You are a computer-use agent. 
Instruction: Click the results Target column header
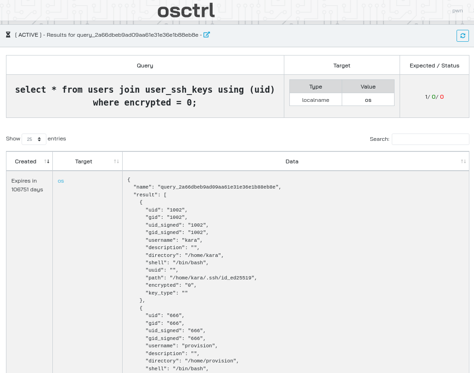point(87,161)
